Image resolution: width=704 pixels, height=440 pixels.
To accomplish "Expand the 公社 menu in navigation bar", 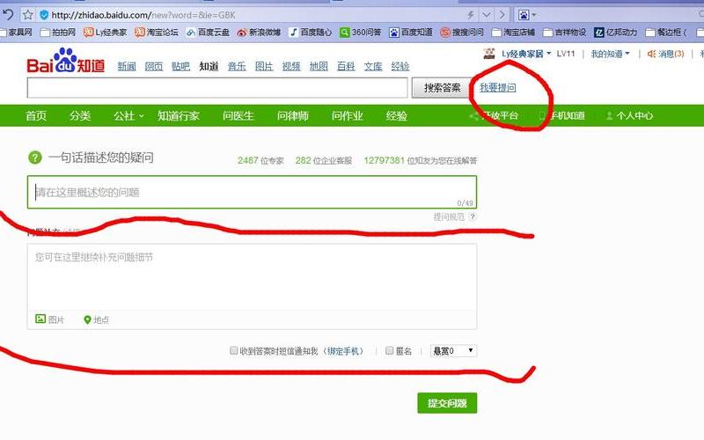I will coord(128,116).
